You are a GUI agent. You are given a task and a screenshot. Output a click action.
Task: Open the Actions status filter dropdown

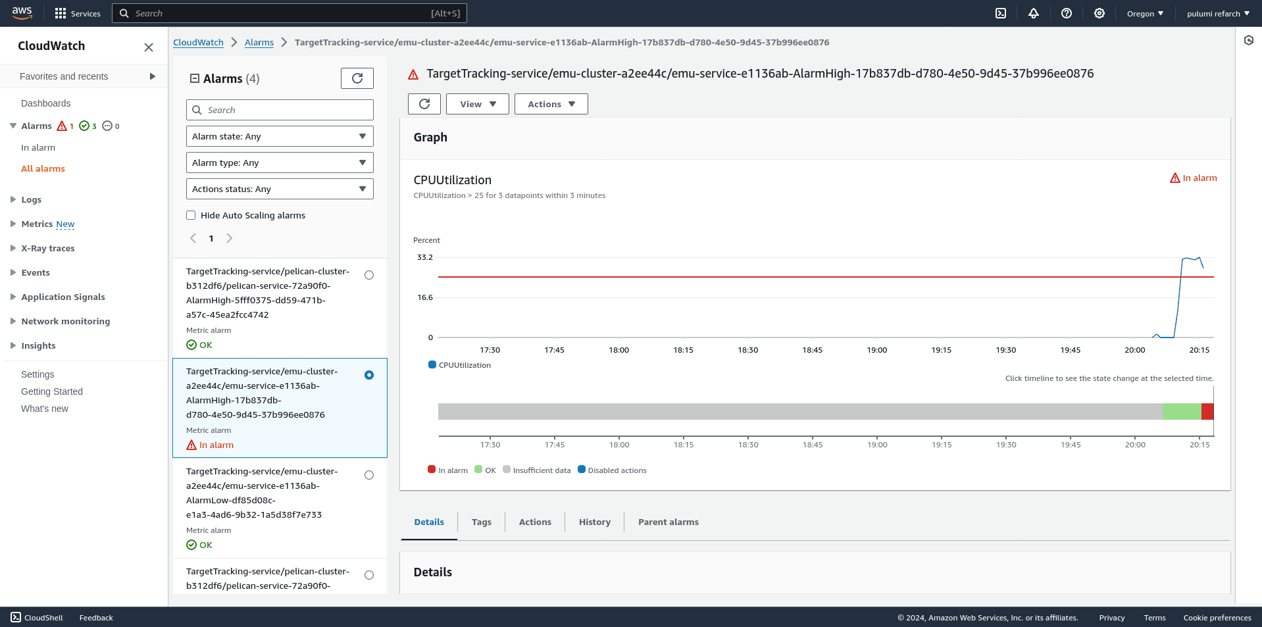coord(279,189)
